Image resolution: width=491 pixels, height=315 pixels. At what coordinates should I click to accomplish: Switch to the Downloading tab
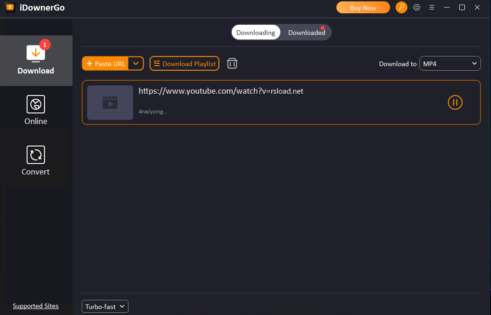(256, 33)
